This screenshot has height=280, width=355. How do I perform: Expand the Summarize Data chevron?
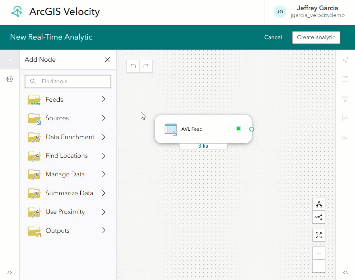point(104,193)
